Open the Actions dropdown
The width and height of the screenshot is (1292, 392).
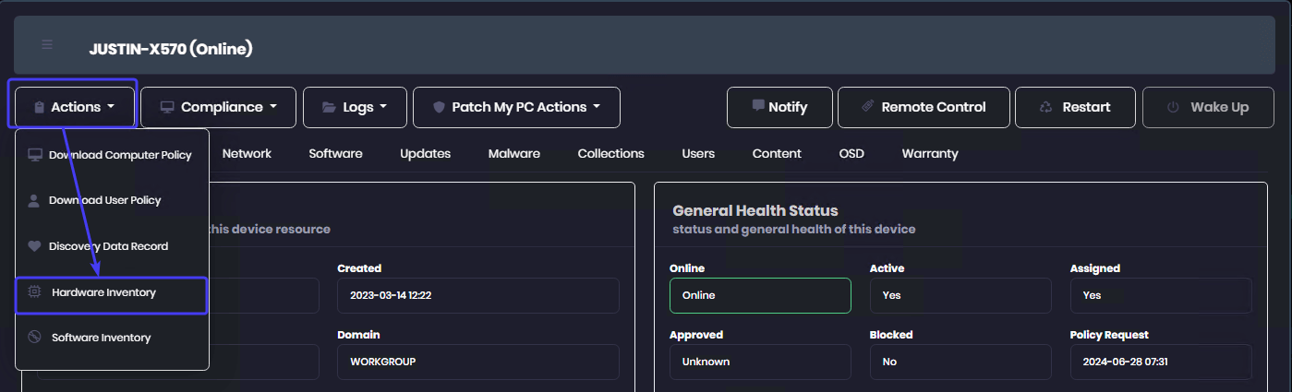tap(73, 106)
